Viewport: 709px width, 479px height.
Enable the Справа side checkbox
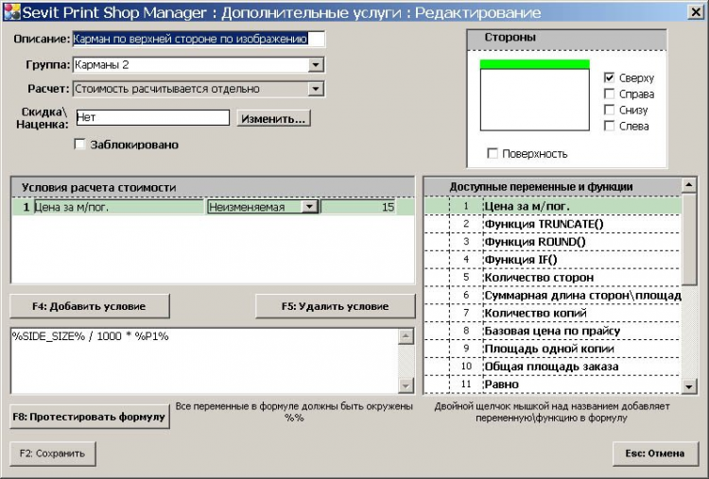pyautogui.click(x=609, y=94)
